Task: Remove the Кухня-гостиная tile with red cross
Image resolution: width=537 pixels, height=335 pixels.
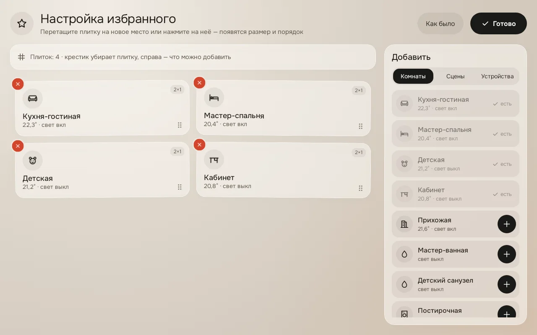Action: (18, 84)
